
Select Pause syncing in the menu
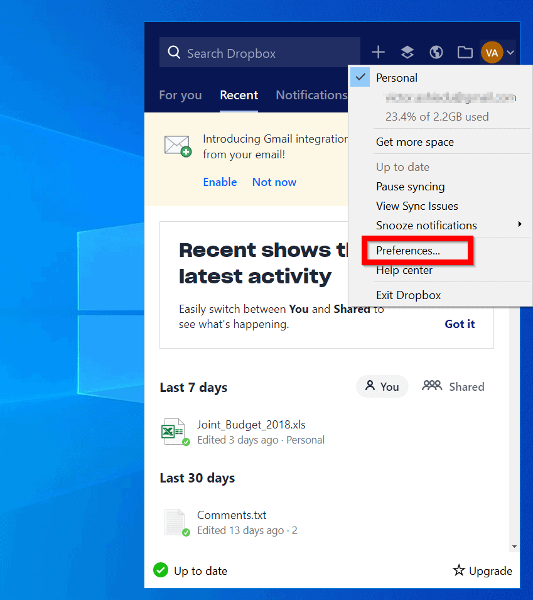410,187
